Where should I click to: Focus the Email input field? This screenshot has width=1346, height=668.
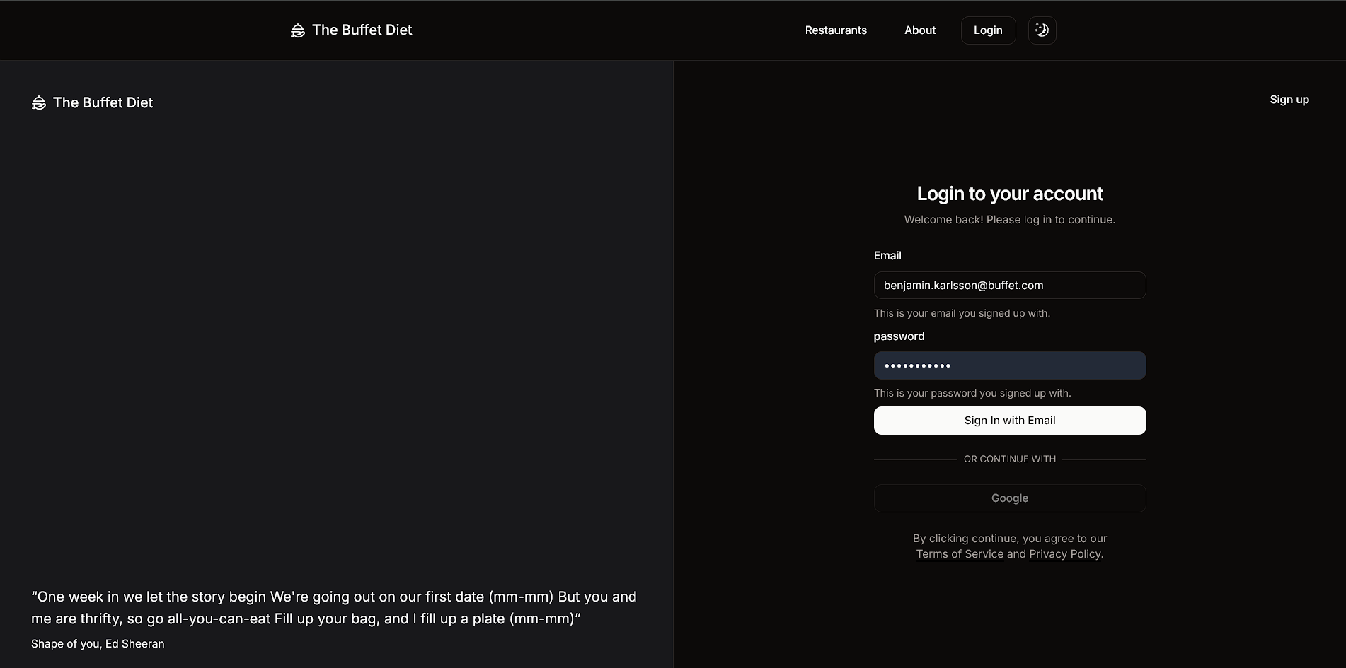[x=1010, y=285]
